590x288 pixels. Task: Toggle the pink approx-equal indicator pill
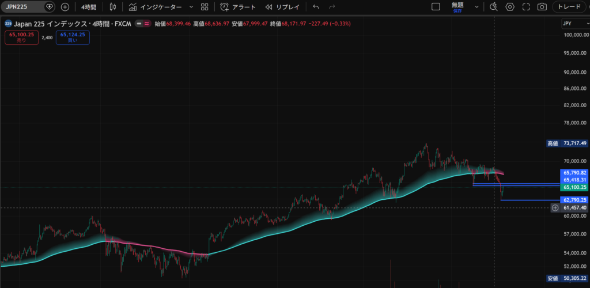pos(147,23)
